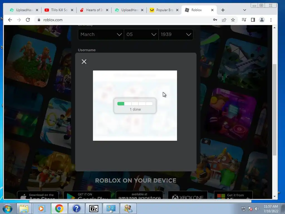
Task: Click the Username field label
Action: click(x=87, y=50)
